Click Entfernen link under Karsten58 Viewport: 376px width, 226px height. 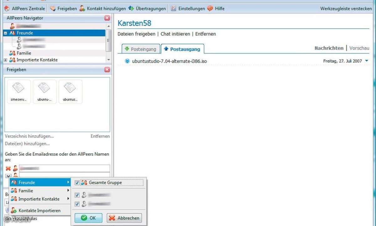pos(206,34)
